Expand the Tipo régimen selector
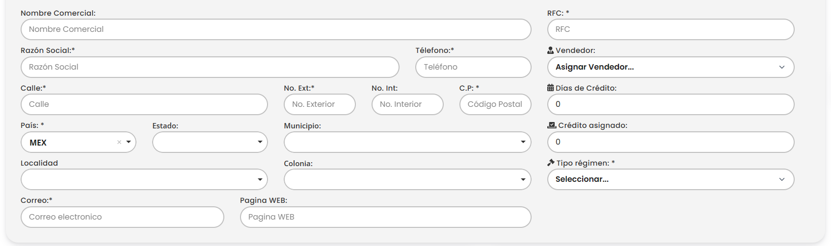 pos(670,179)
